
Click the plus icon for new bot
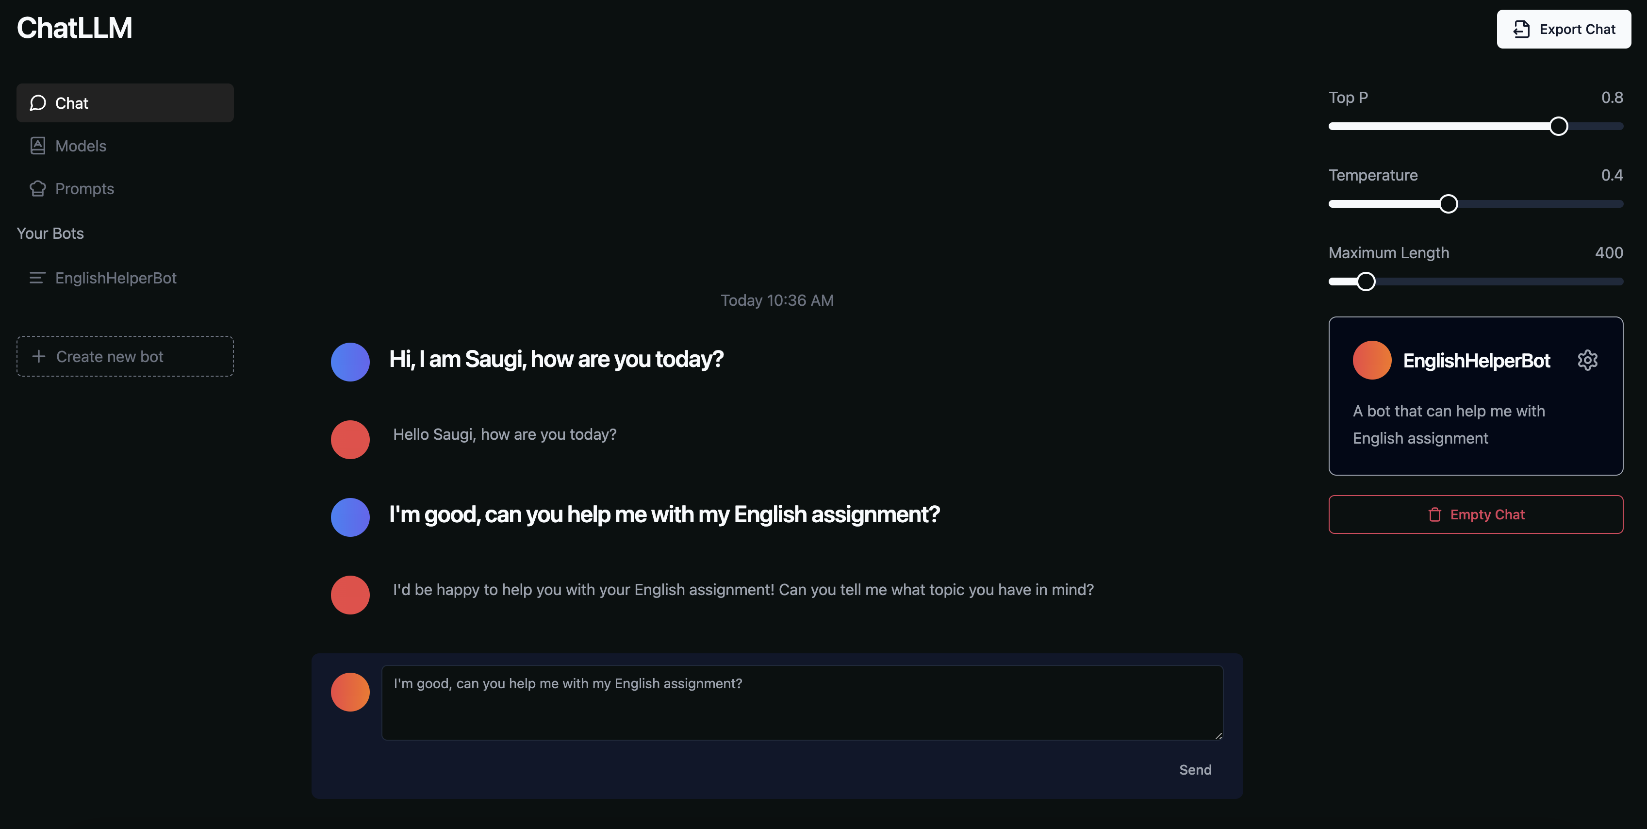(38, 356)
